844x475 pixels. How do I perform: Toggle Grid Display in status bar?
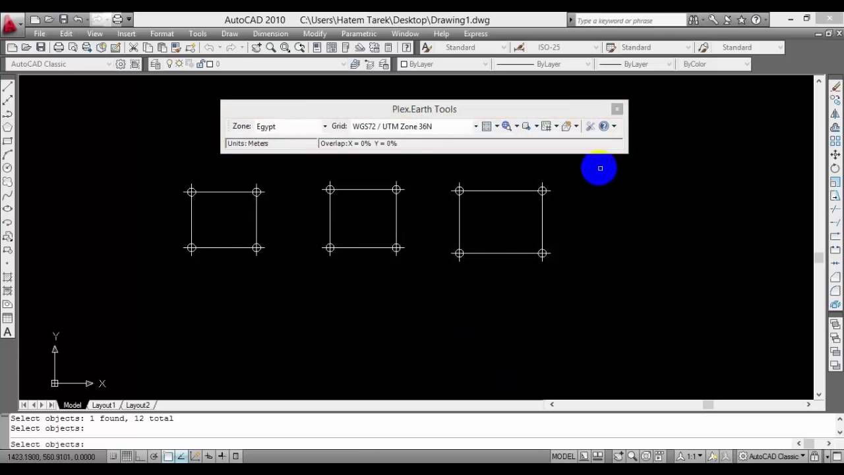pyautogui.click(x=127, y=457)
